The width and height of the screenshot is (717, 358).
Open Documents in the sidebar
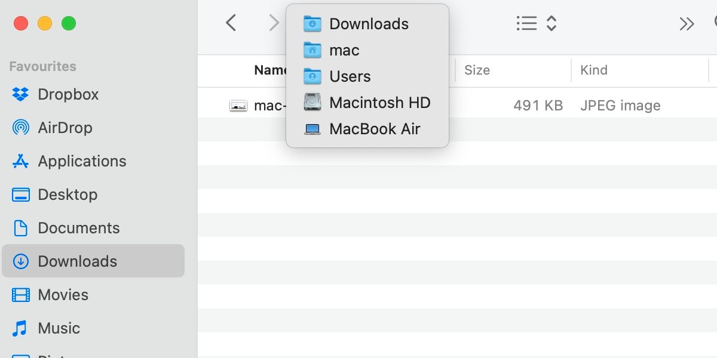[x=93, y=228]
